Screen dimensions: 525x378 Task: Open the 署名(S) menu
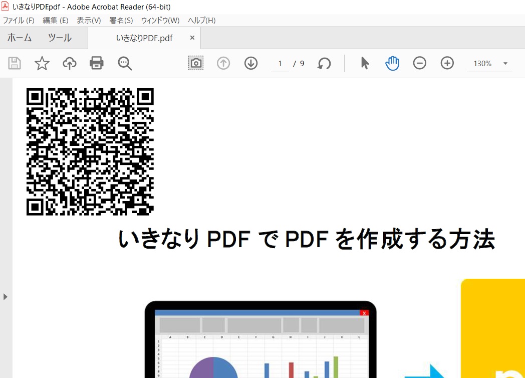pyautogui.click(x=121, y=21)
